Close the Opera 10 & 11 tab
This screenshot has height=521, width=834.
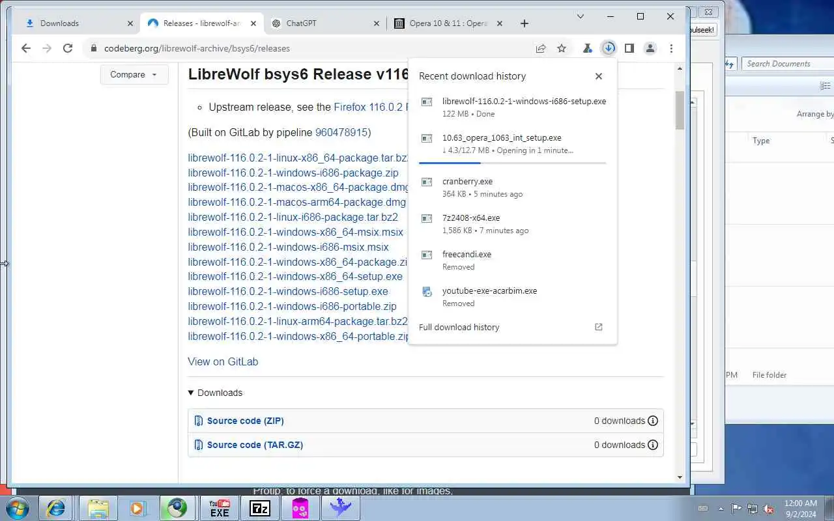[500, 23]
